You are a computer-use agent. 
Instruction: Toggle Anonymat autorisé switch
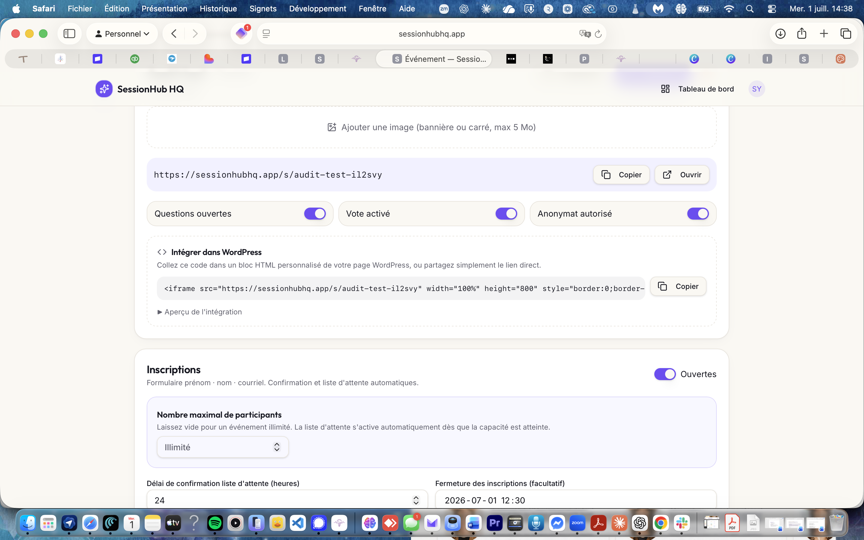click(697, 214)
